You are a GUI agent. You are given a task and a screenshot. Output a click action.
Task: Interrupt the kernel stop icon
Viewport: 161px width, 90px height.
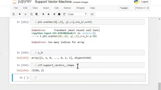pyautogui.click(x=59, y=14)
